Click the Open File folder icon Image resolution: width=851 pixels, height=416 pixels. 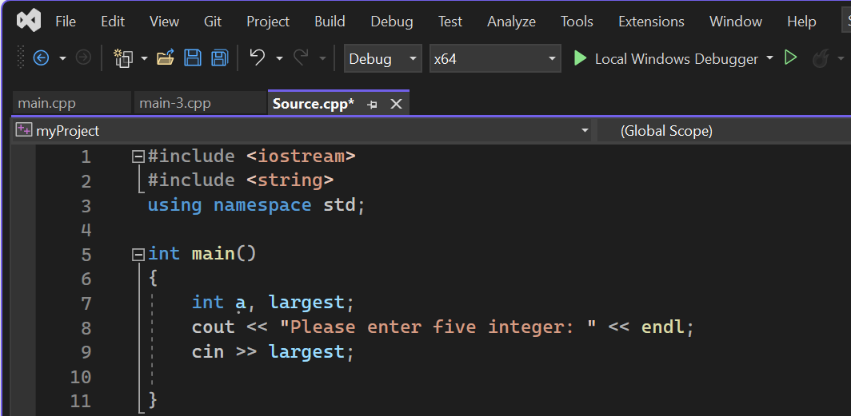tap(166, 58)
